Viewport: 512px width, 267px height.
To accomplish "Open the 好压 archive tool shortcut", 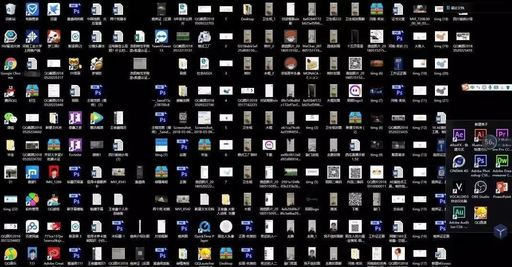I will [x=32, y=91].
